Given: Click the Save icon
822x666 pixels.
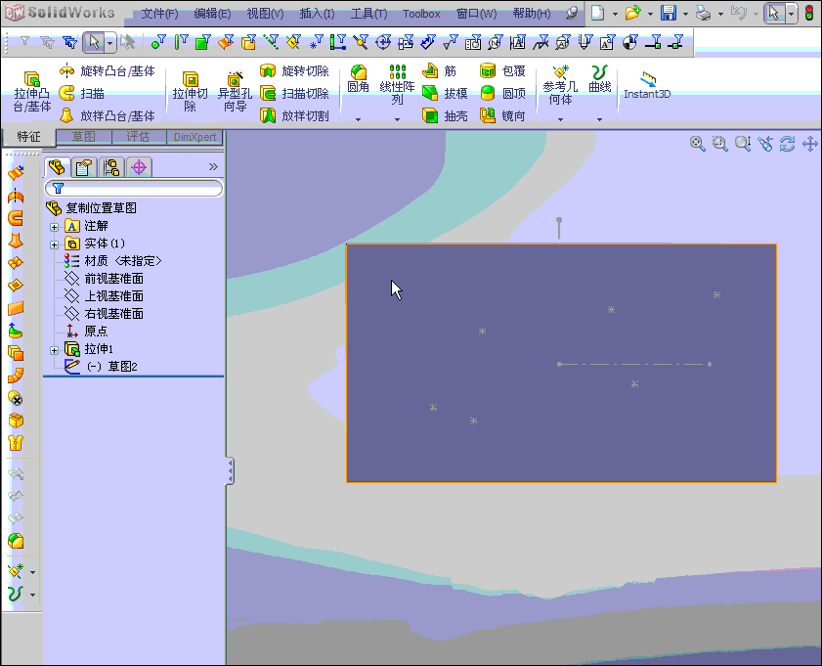Looking at the screenshot, I should coord(668,13).
